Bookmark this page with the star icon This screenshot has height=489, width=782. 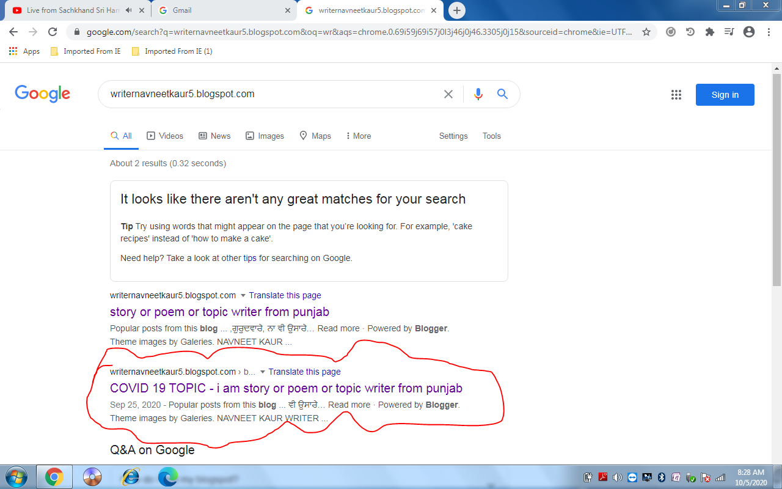tap(646, 32)
